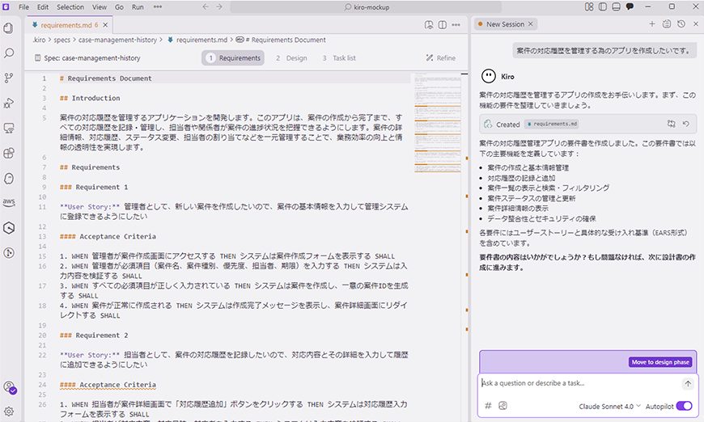Screen dimensions: 704x422
Task: Open the Manage gear settings icon
Action: 9,411
